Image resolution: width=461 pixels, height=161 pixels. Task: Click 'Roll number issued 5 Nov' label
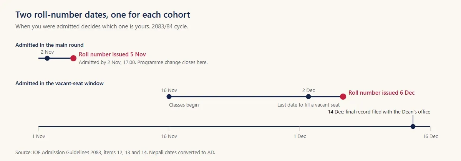(112, 54)
